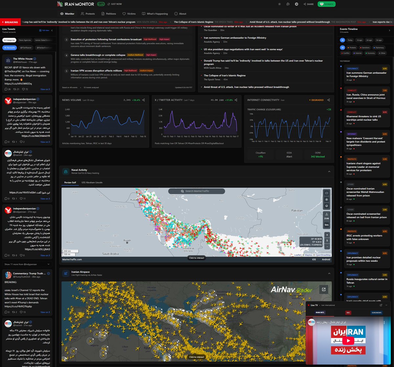The image size is (394, 367).
Task: Refresh feed via JUST NOW icon
Action: click(x=109, y=4)
